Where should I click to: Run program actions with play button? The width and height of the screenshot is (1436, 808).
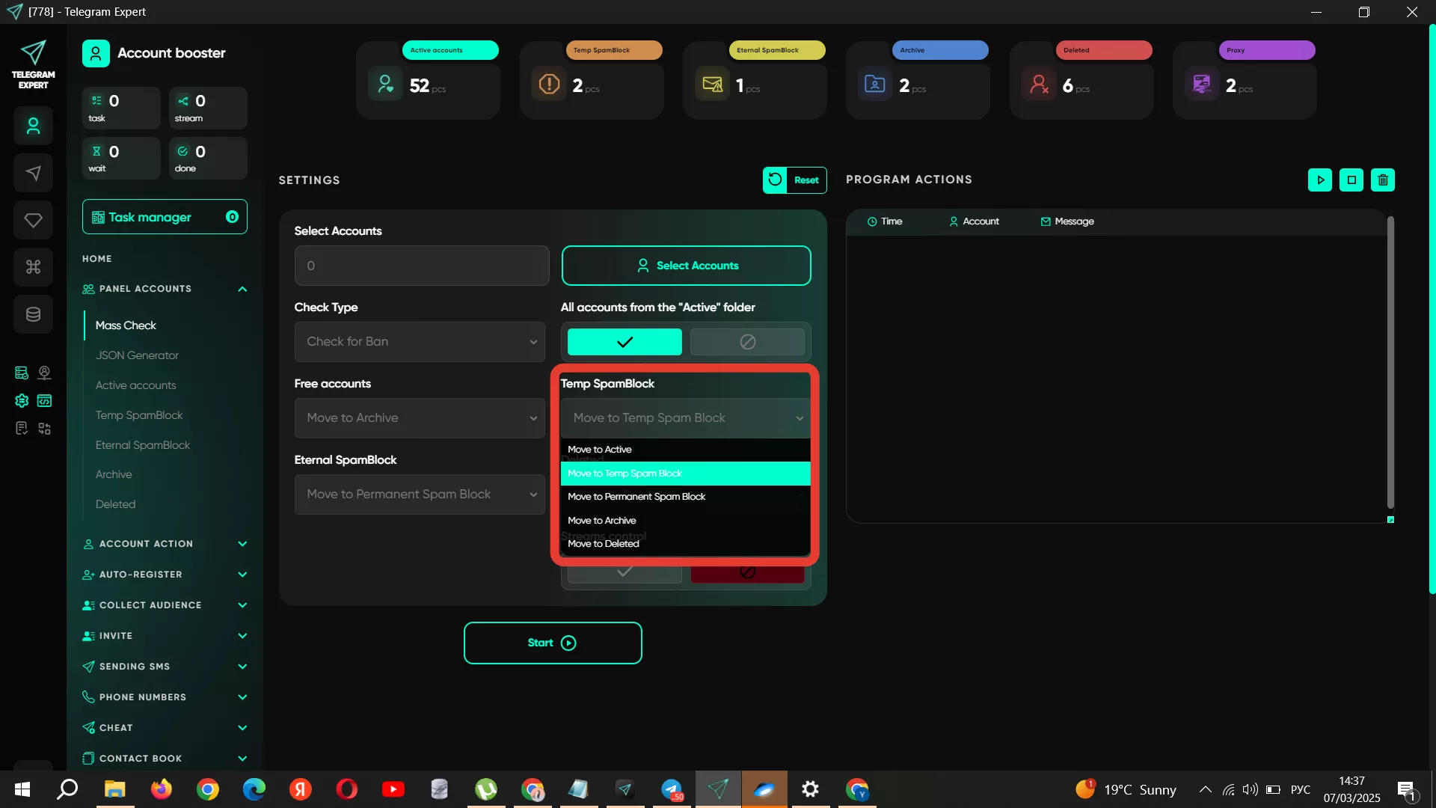pos(1320,180)
